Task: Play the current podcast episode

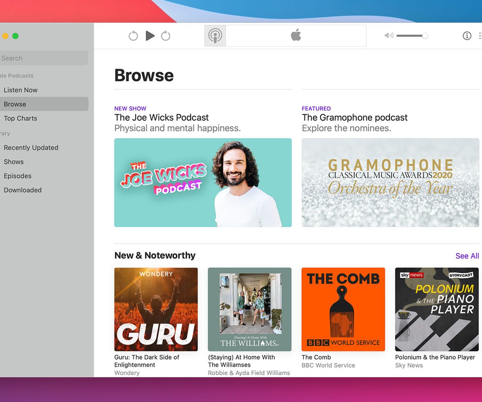Action: (150, 36)
